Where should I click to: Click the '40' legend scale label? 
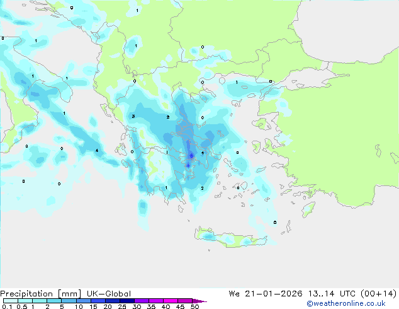(x=166, y=306)
